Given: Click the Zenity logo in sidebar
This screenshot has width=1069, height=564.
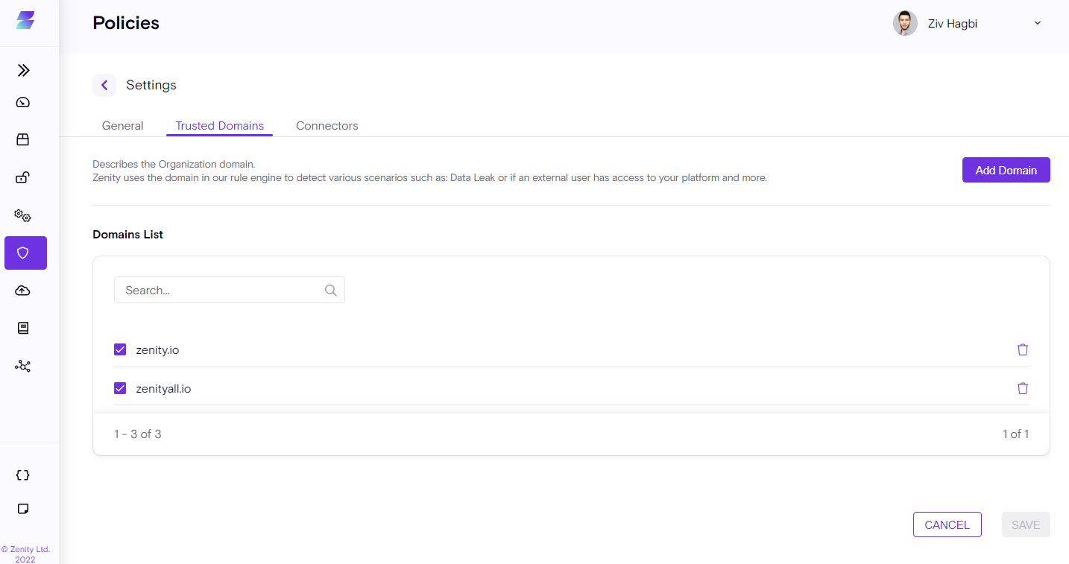Looking at the screenshot, I should point(25,20).
